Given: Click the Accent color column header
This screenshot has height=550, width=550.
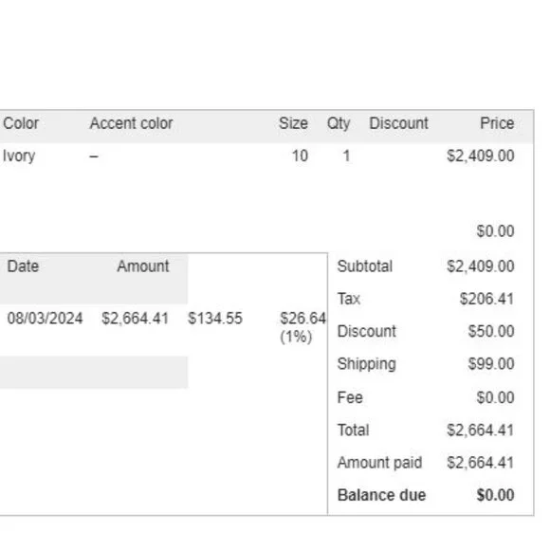Looking at the screenshot, I should point(131,123).
